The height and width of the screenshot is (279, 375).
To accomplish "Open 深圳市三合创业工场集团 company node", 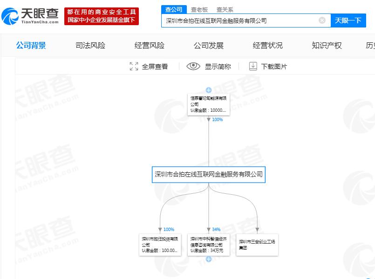I will [x=257, y=244].
